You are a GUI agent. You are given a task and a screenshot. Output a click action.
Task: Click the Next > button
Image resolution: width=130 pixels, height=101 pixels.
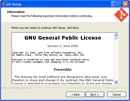tap(95, 95)
